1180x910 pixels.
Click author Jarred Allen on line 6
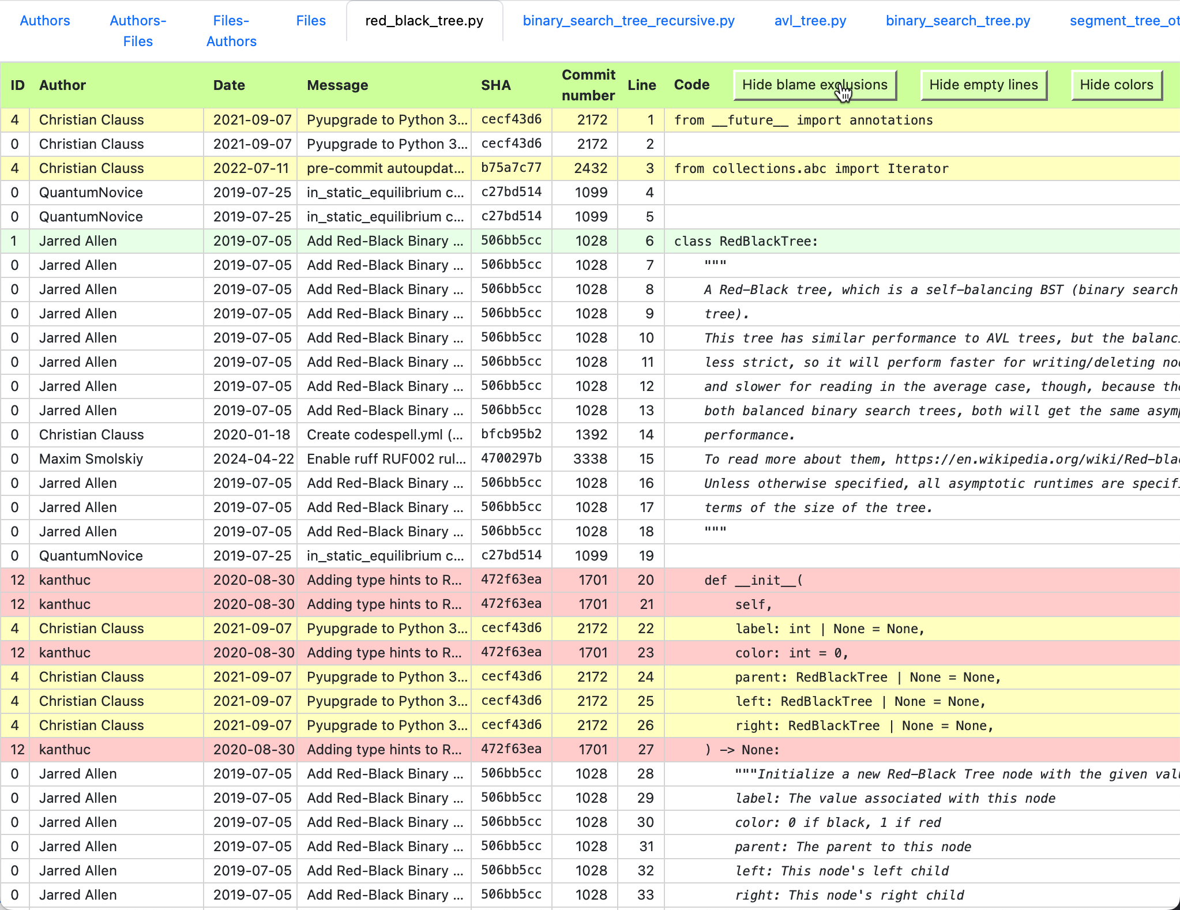78,241
